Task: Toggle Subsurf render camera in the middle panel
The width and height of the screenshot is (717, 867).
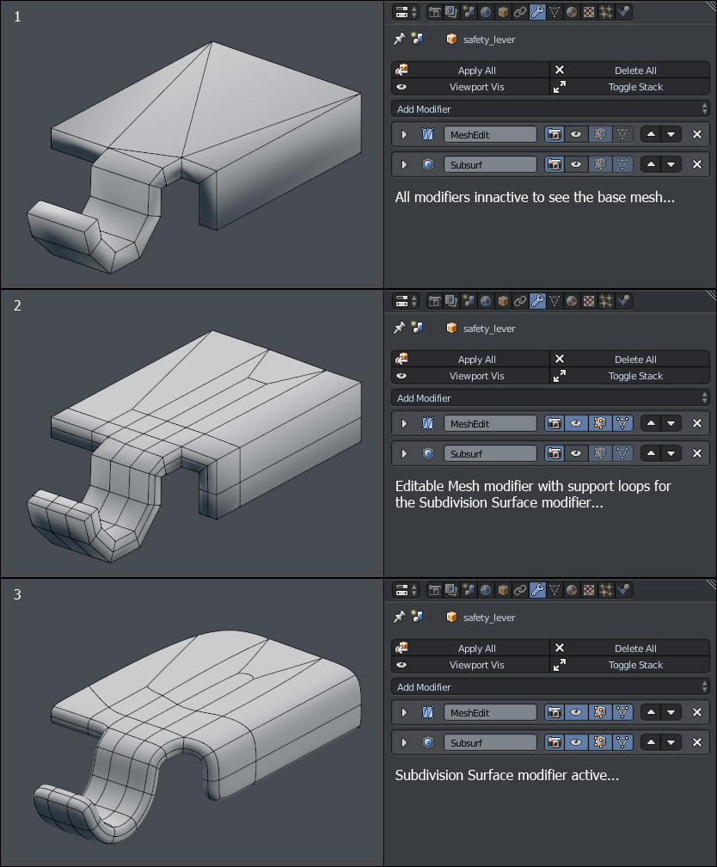Action: pos(555,453)
